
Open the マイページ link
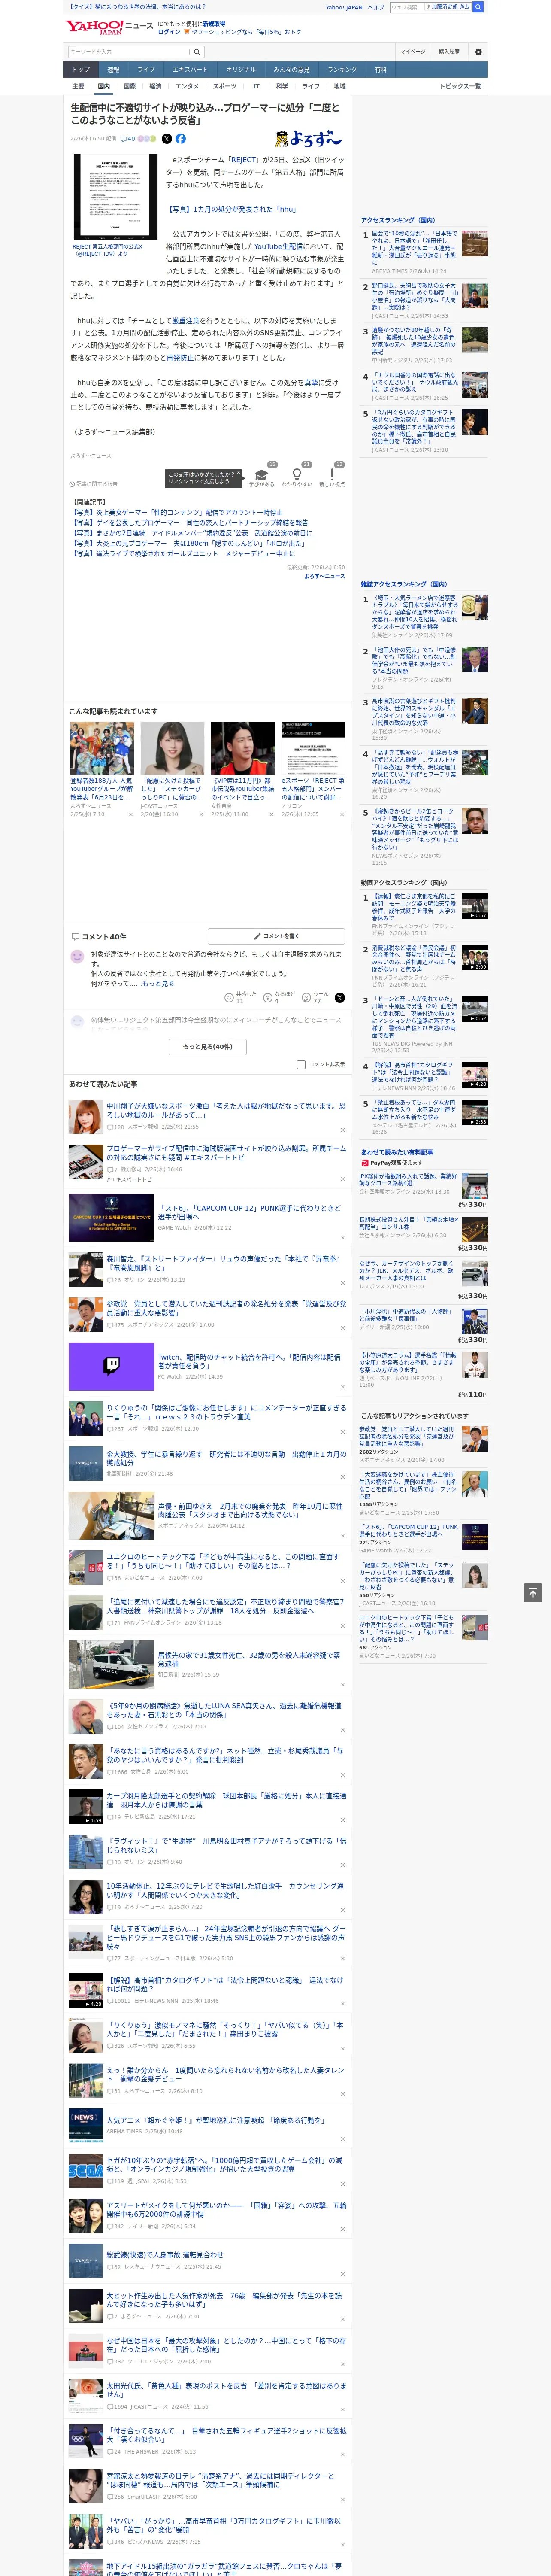pyautogui.click(x=413, y=52)
